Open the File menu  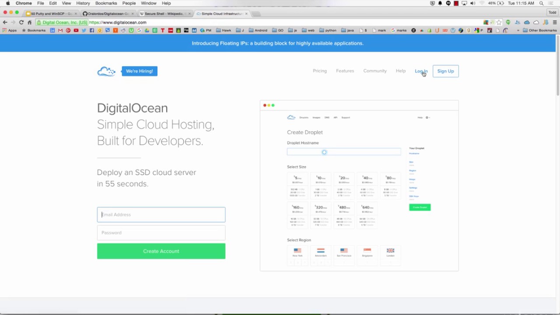tap(40, 3)
